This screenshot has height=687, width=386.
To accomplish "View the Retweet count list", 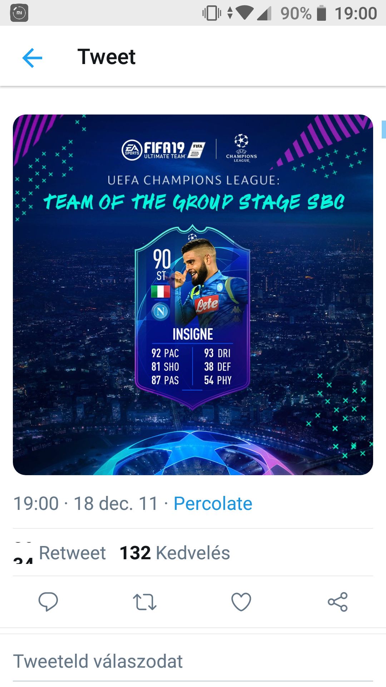I will tap(59, 553).
